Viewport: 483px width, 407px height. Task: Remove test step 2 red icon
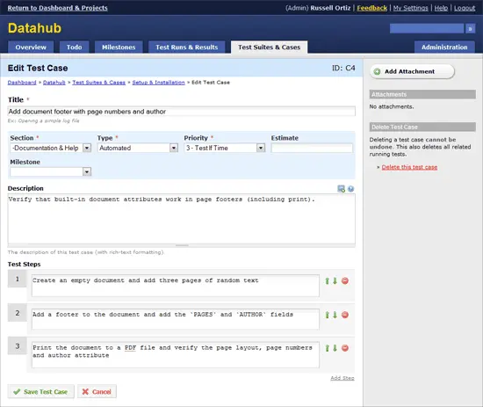345,315
